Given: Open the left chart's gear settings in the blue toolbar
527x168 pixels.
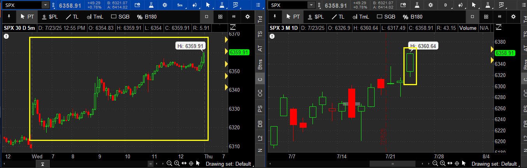Looking at the screenshot, I should pyautogui.click(x=165, y=5).
